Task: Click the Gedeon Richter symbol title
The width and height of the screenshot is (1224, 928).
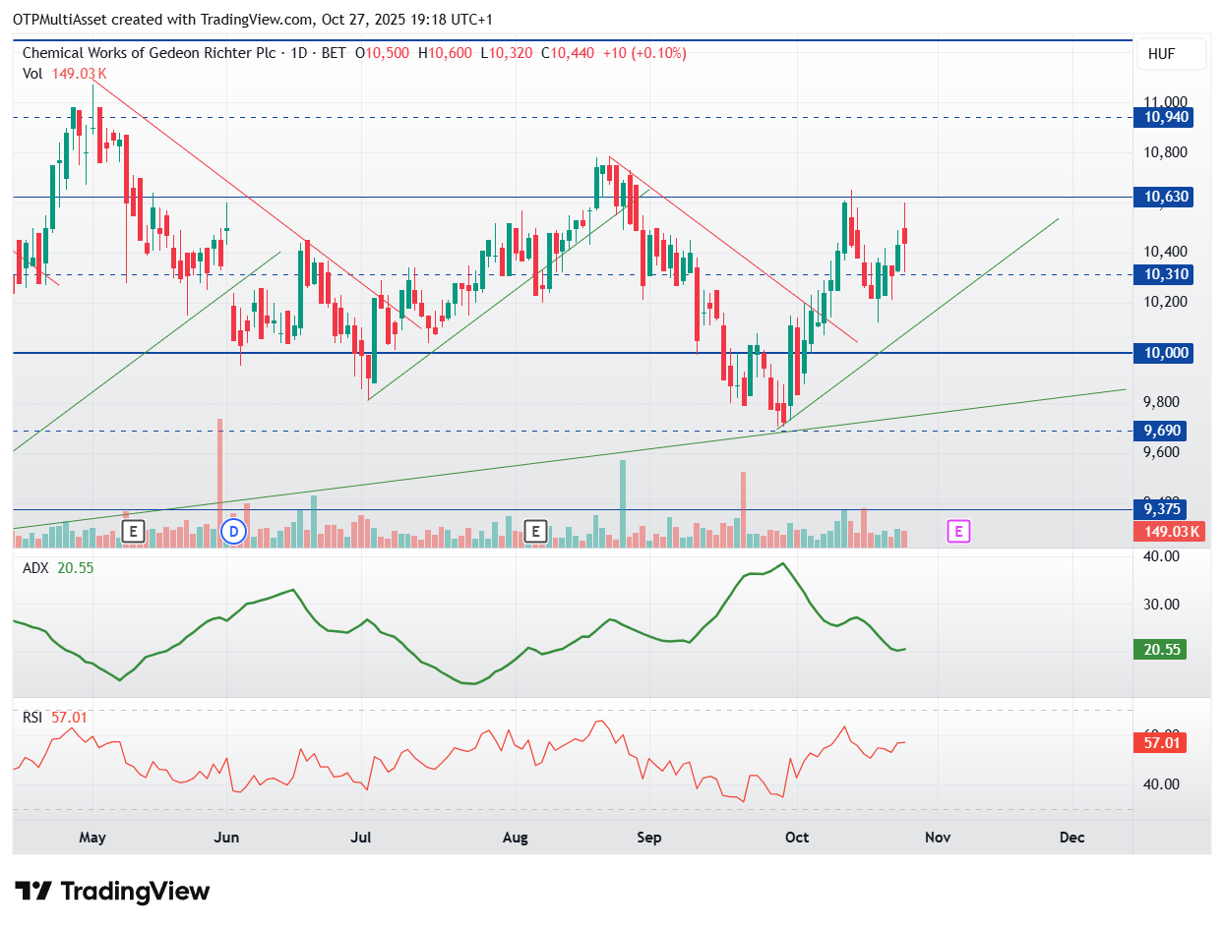Action: coord(183,53)
